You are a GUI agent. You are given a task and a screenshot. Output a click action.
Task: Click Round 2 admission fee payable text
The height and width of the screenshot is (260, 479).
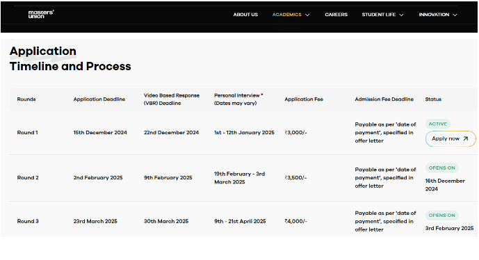coord(386,178)
